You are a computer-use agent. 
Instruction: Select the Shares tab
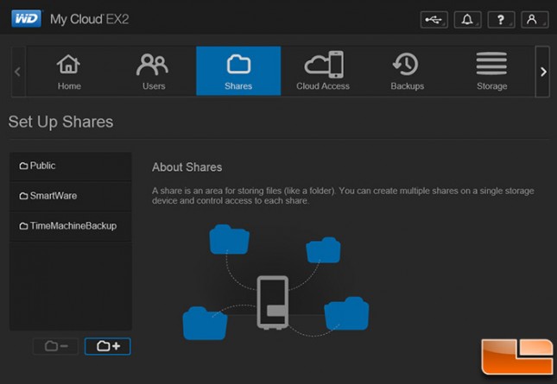click(x=238, y=71)
